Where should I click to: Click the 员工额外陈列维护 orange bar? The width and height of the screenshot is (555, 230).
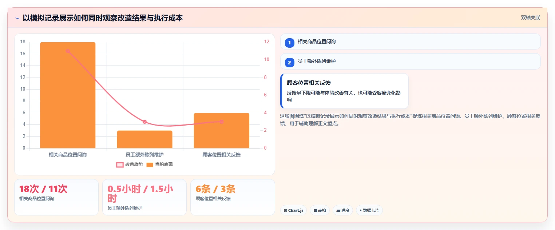pyautogui.click(x=144, y=139)
